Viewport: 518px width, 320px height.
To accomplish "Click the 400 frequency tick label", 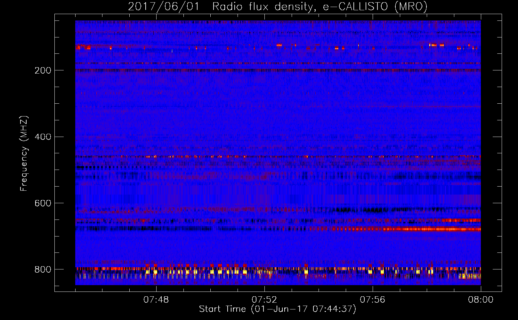I will [x=43, y=137].
